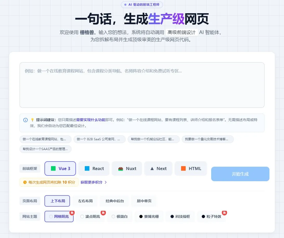The width and height of the screenshot is (284, 238).
Task: Click the lightbulb tip icon
Action: click(33, 120)
